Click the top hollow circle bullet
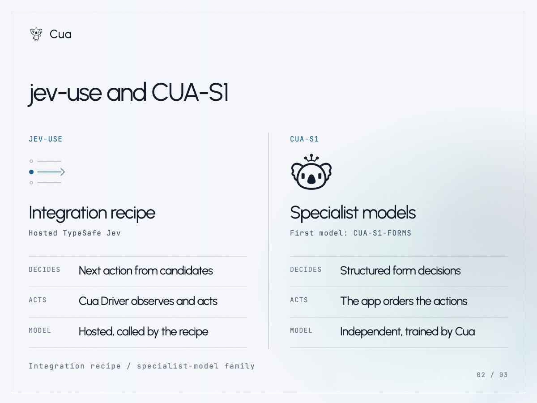This screenshot has height=403, width=537. coord(31,161)
